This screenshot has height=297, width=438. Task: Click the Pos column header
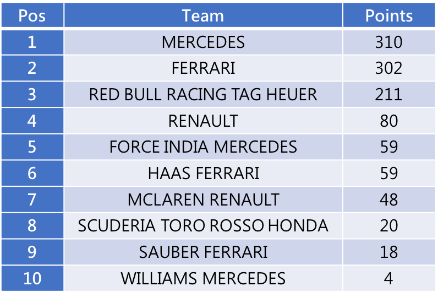coord(32,15)
